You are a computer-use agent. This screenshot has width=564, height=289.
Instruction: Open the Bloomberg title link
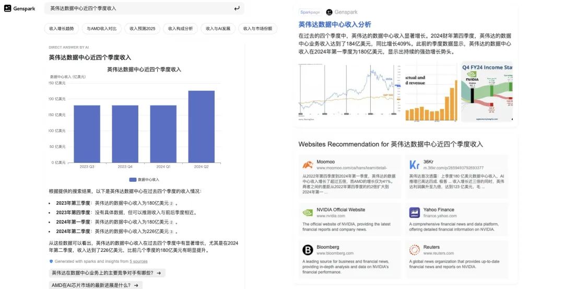327,247
